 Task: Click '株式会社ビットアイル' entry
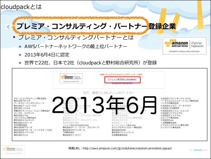pyautogui.click(x=170, y=116)
